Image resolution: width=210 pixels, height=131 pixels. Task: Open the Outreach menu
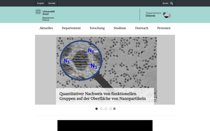pyautogui.click(x=141, y=28)
